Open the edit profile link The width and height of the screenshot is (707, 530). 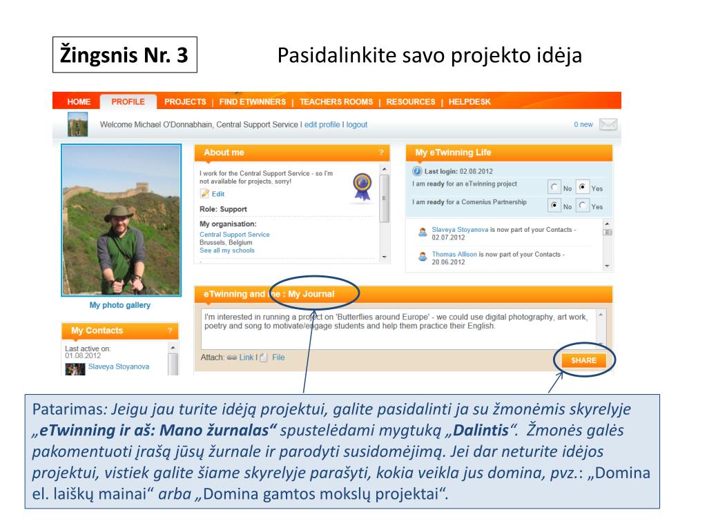[322, 124]
